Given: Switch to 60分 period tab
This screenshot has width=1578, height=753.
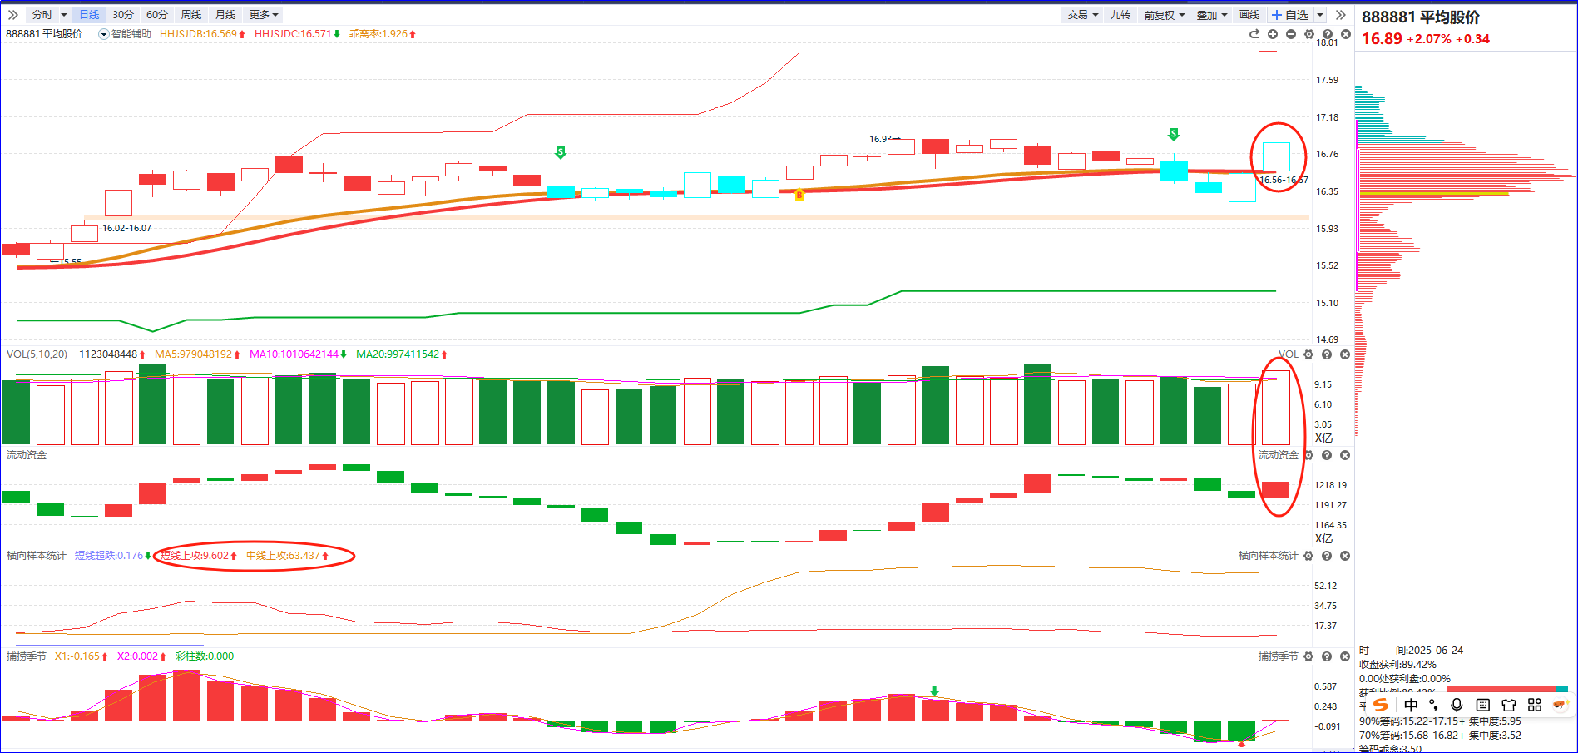Looking at the screenshot, I should 157,15.
